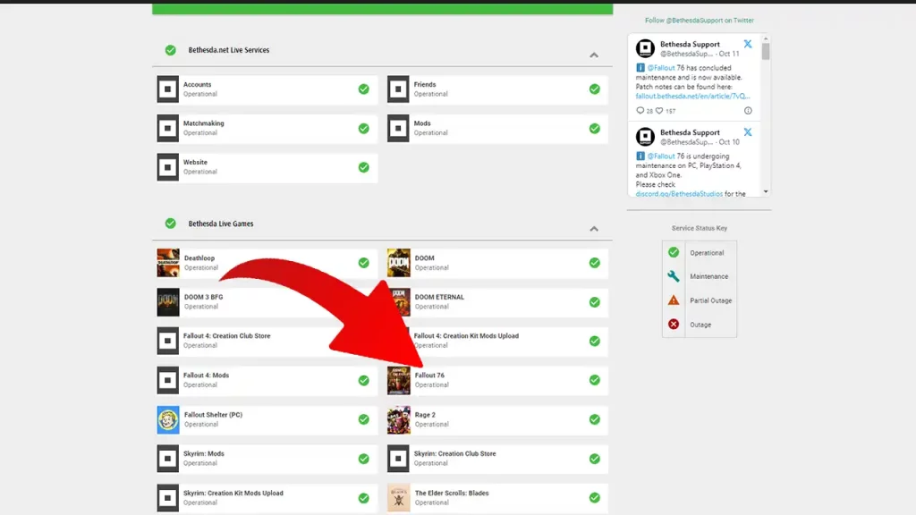Open the Deathloop game thumbnail
Viewport: 916px width, 515px height.
point(168,263)
